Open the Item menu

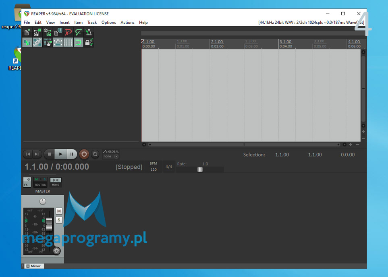tap(79, 23)
